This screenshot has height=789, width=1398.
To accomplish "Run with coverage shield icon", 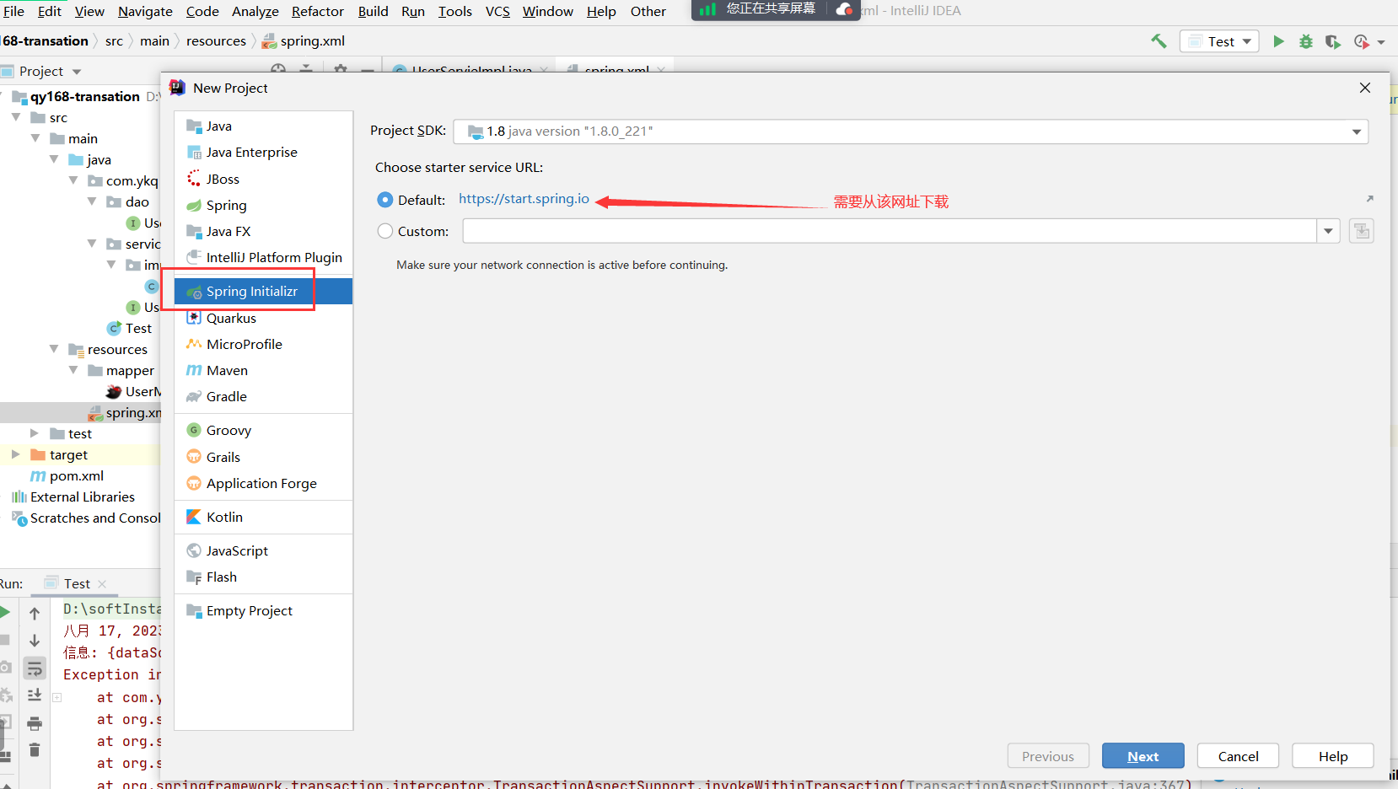I will click(1333, 41).
